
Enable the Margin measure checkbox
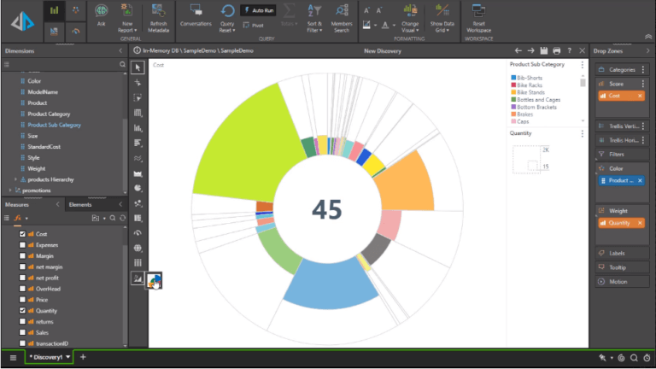[x=22, y=256]
